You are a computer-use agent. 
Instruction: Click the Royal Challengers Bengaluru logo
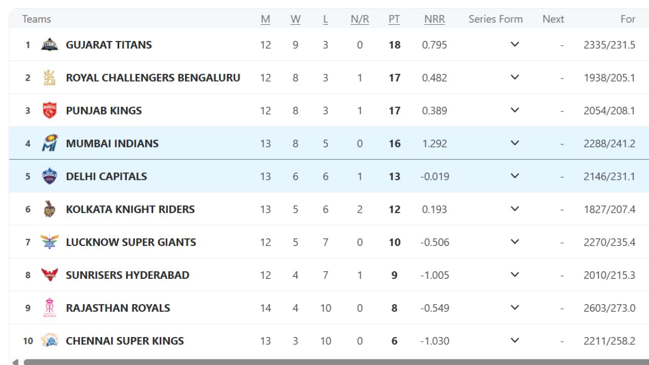click(50, 78)
